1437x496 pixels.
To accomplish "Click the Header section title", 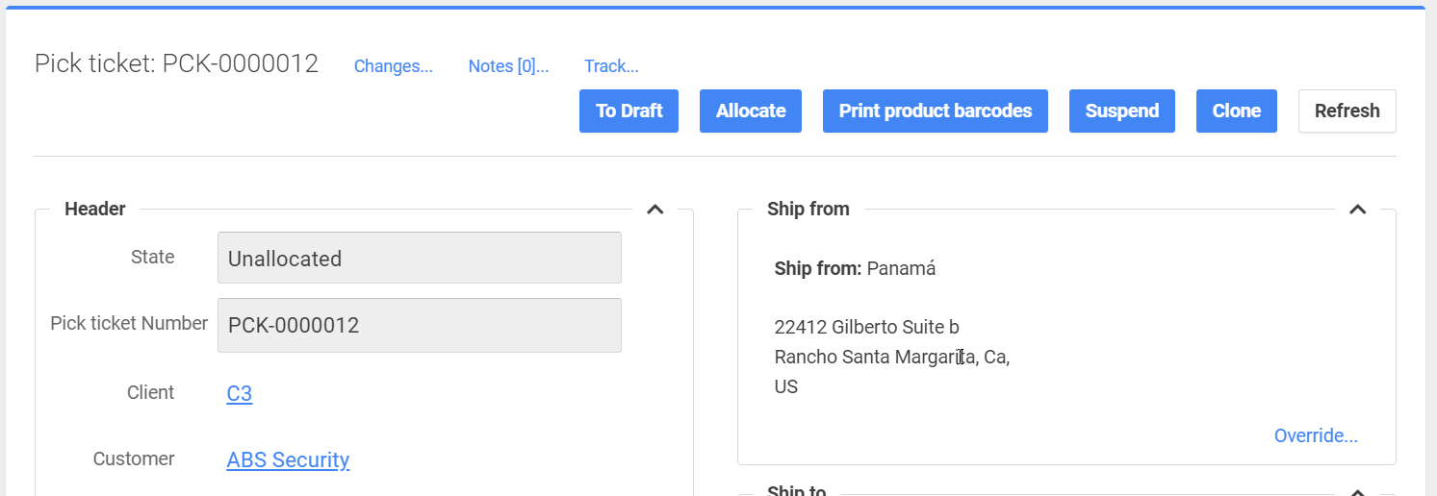I will (x=94, y=209).
